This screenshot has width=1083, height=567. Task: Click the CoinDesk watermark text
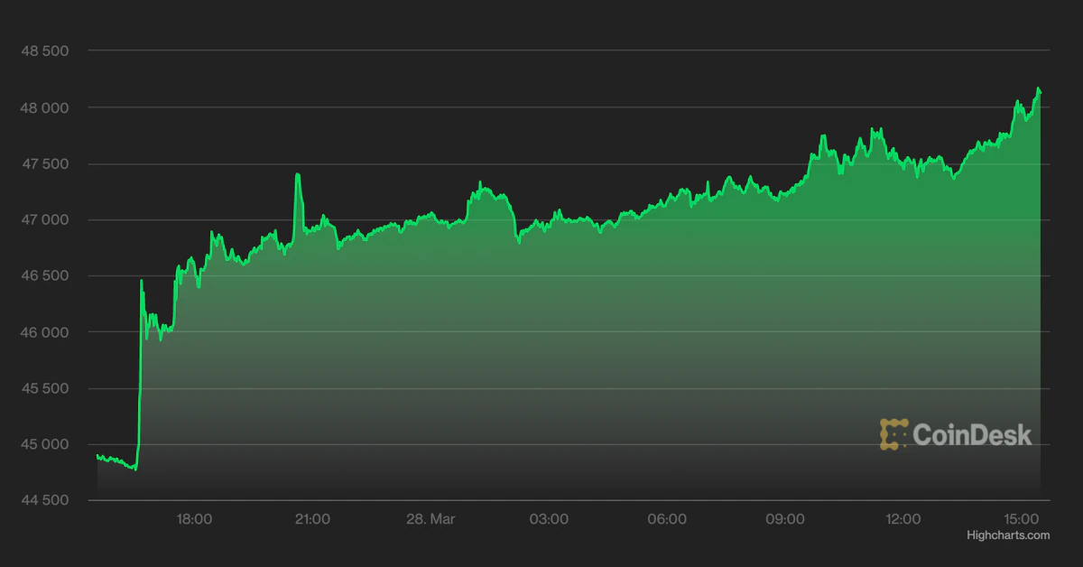coord(972,435)
